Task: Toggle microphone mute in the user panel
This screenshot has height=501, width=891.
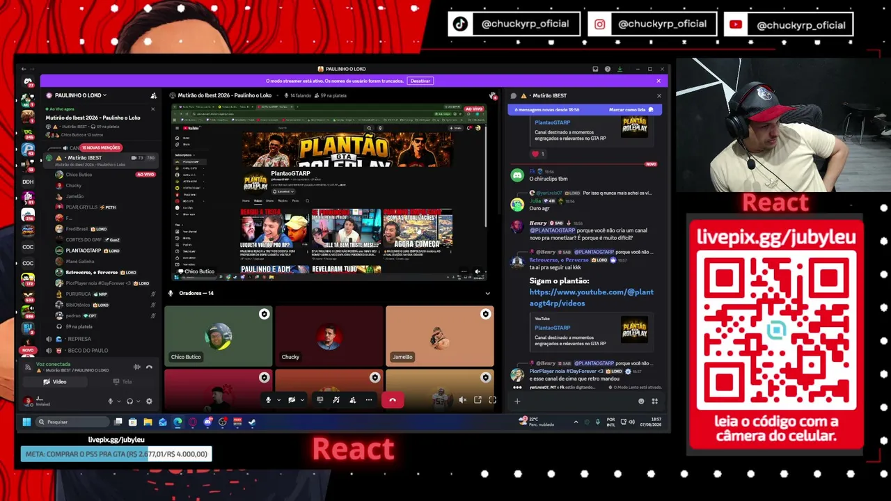Action: tap(110, 401)
